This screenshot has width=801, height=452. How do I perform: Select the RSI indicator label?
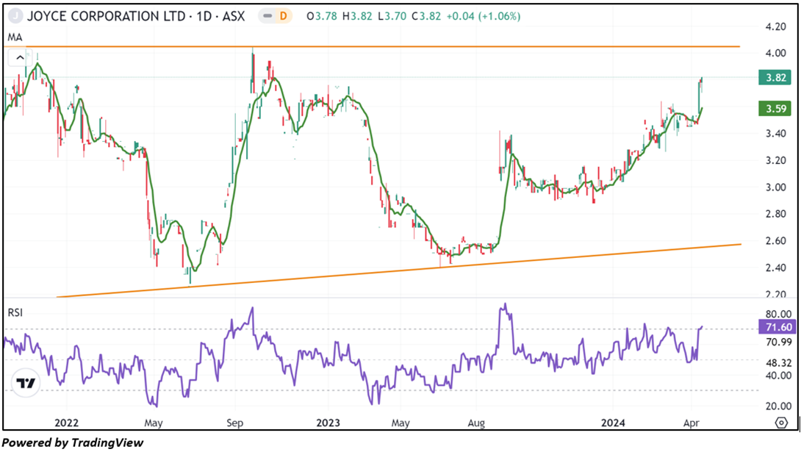15,312
